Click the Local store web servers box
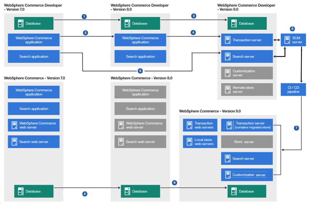Viewport: 309px width, 204px height. (x=200, y=142)
